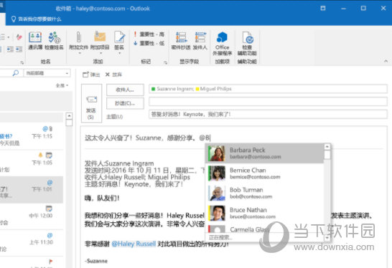Decrease indent in ribbon
Screen dimensions: 392x268
pyautogui.click(x=10, y=49)
